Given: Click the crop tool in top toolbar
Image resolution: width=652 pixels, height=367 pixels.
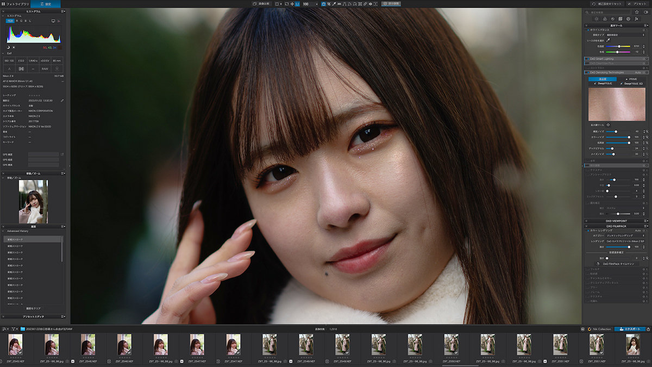Looking at the screenshot, I should pos(329,4).
